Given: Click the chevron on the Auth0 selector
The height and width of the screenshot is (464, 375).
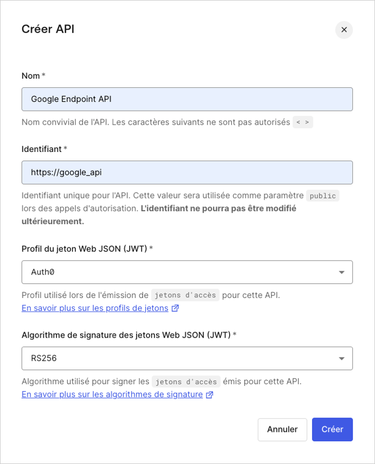Looking at the screenshot, I should point(341,272).
